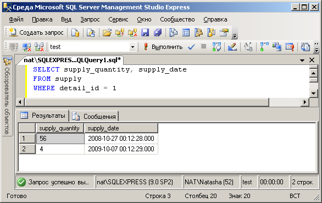Viewport: 322px width, 203px height.
Task: Click the Database Engine query icon
Action: (x=75, y=32)
